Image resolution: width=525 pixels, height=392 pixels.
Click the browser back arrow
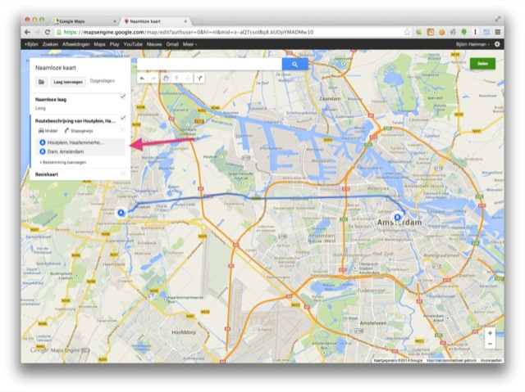point(27,32)
